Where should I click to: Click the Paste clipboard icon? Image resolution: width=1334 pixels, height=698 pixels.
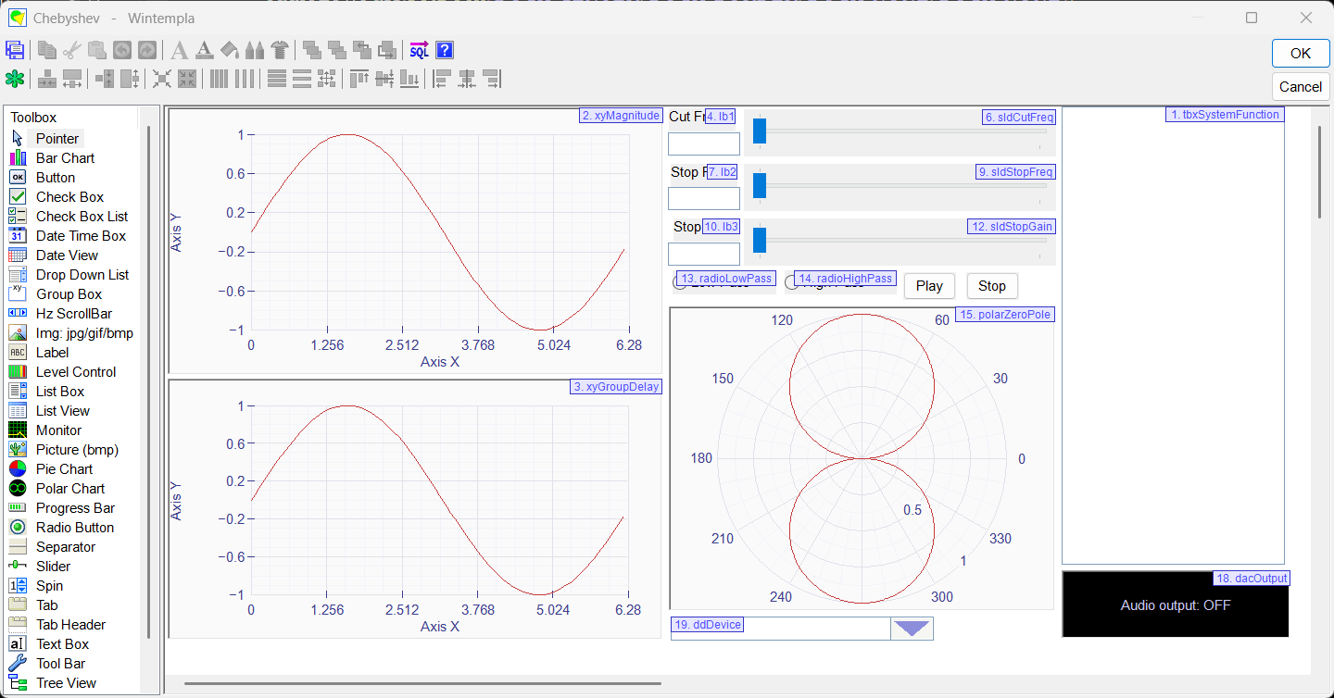pyautogui.click(x=97, y=50)
